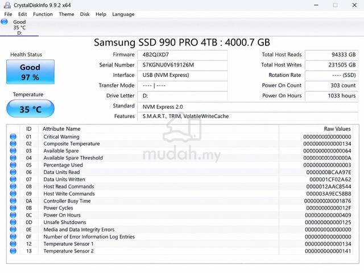The image size is (364, 273).
Task: Click the Total Host Writes value 231505 GB
Action: [332, 65]
